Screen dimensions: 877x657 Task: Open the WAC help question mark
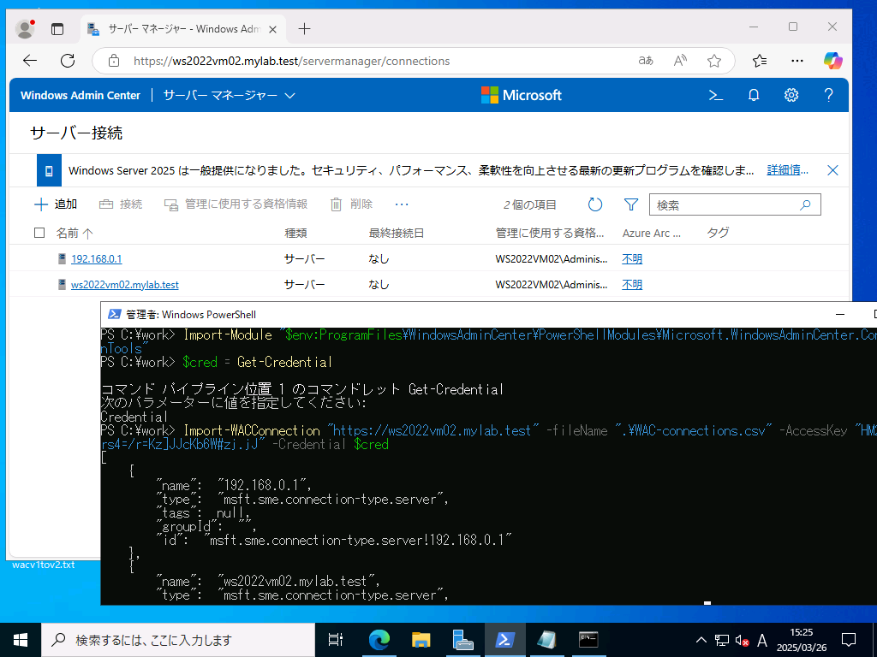coord(828,96)
